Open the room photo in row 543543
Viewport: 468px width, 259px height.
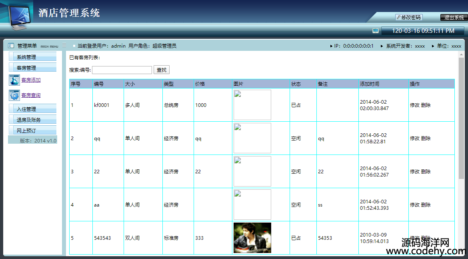tap(252, 238)
